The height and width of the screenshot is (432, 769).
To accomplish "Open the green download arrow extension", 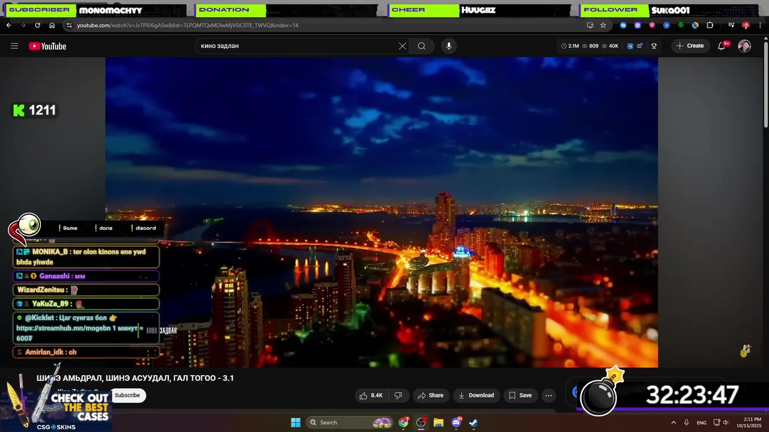I will coord(681,25).
